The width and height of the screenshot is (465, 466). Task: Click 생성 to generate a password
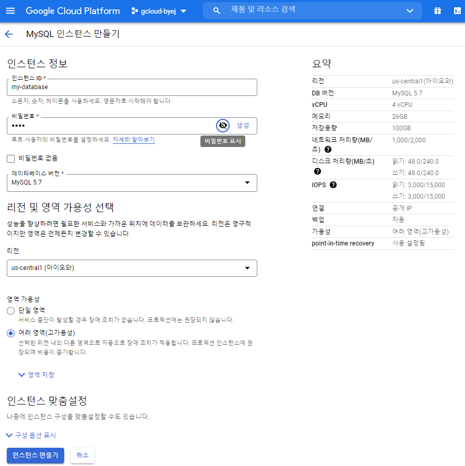[x=243, y=126]
